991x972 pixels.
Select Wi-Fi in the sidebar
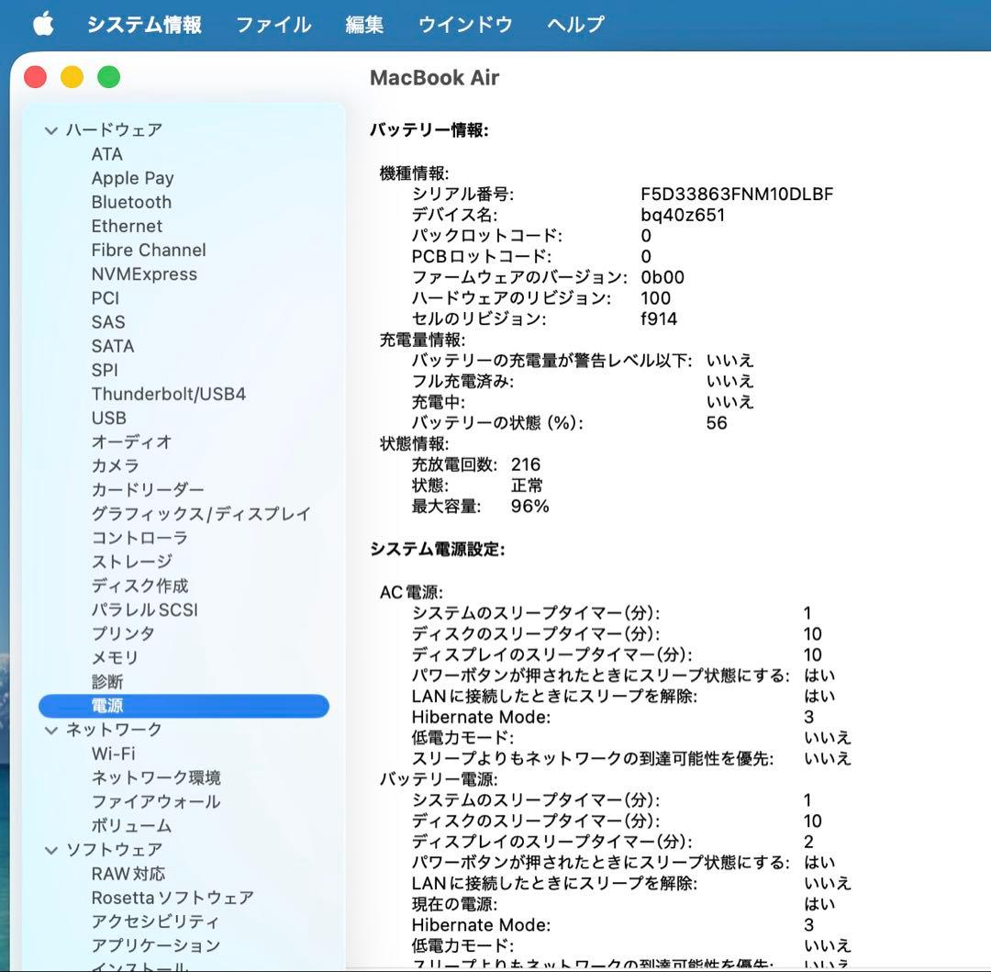point(113,754)
